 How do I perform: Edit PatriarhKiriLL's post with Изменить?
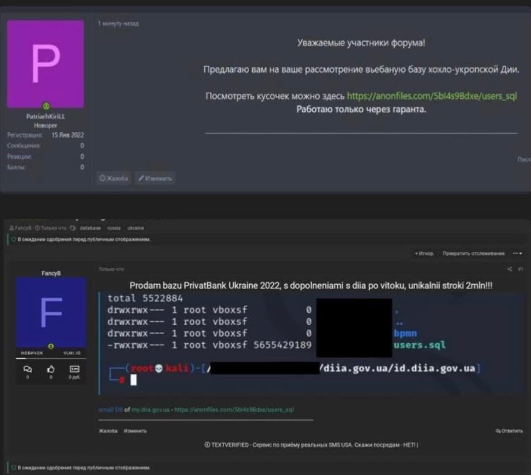(155, 178)
